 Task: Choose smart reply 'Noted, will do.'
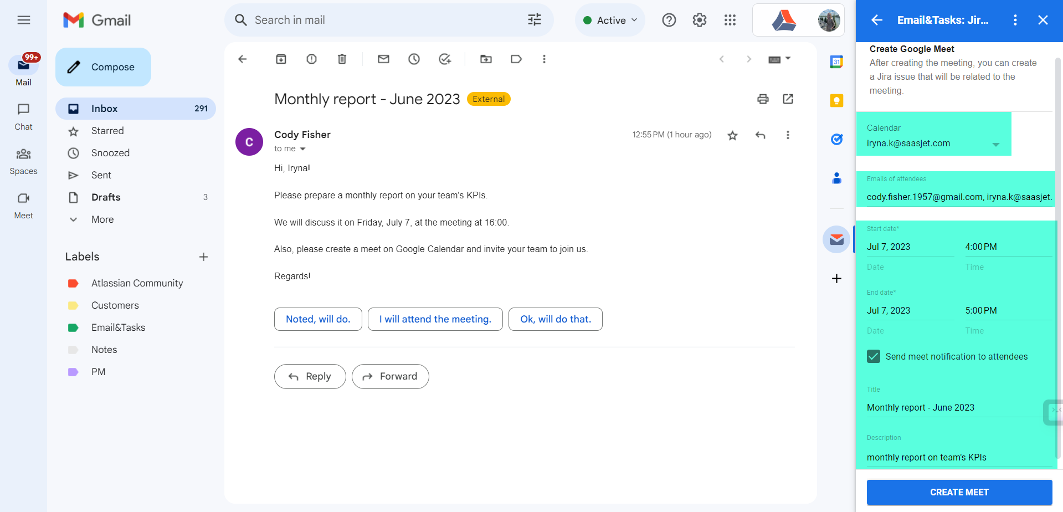[318, 319]
